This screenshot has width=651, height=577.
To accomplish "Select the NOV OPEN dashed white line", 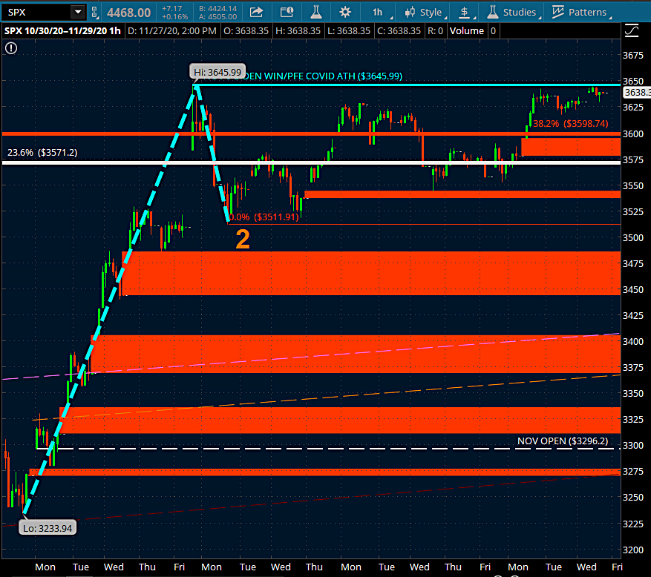I will pos(297,448).
